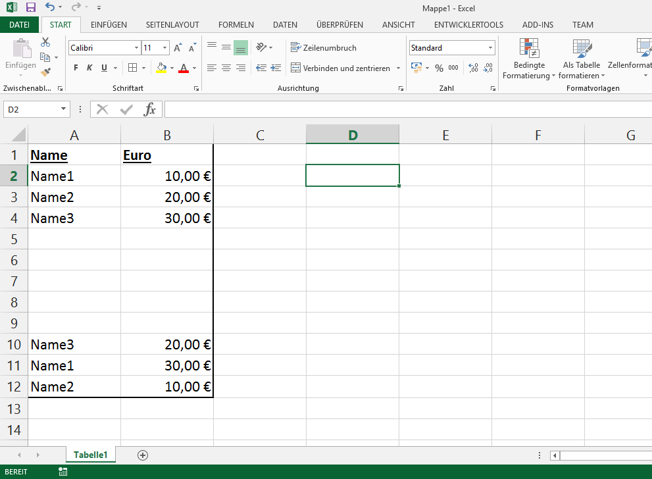The width and height of the screenshot is (652, 479).
Task: Save the workbook via the disk icon
Action: [29, 7]
